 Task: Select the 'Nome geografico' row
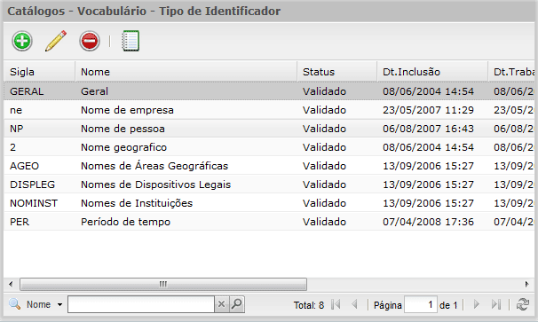[x=269, y=147]
